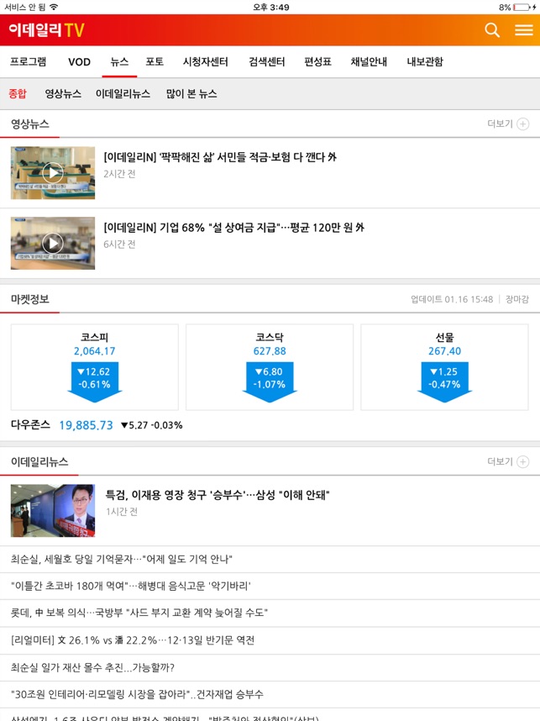This screenshot has height=721, width=540.
Task: Open the 채널안내 tab
Action: coord(369,61)
